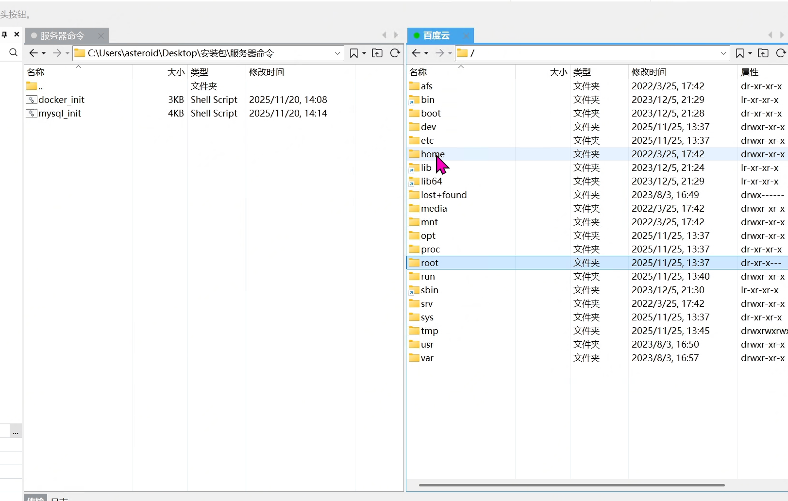Expand the local path address dropdown
Image resolution: width=788 pixels, height=501 pixels.
(x=337, y=53)
